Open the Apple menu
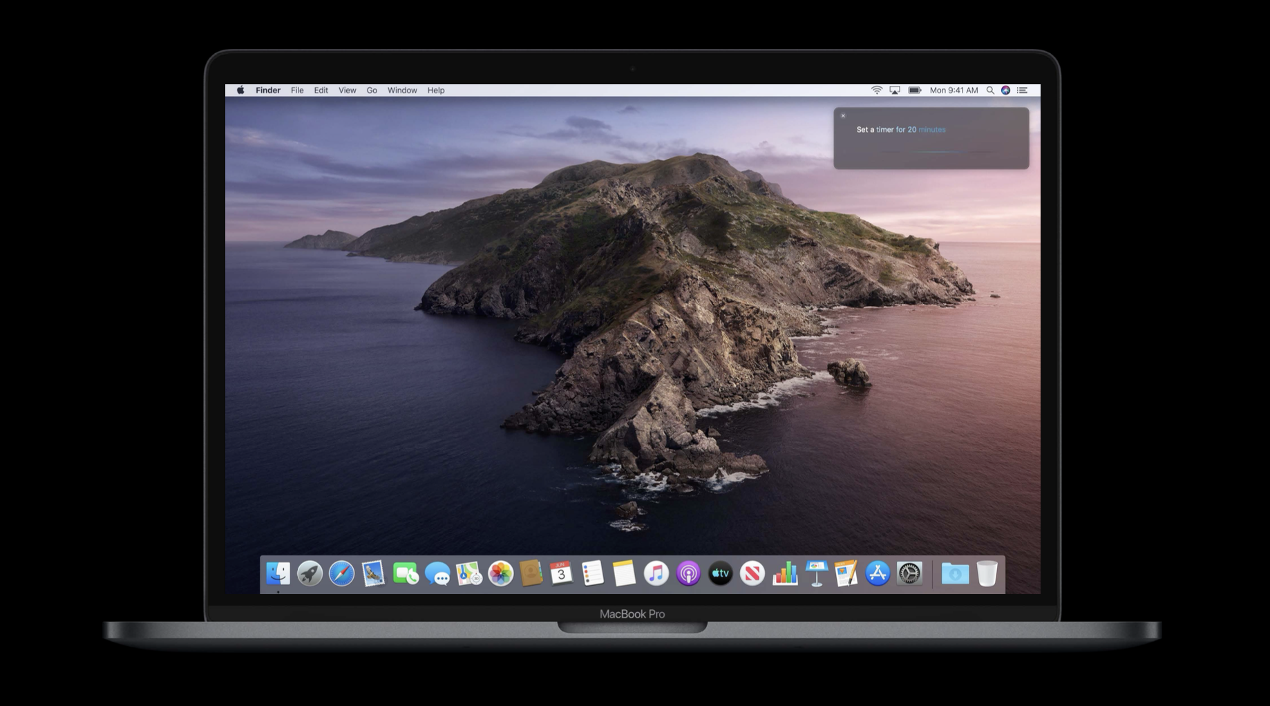 (x=240, y=90)
